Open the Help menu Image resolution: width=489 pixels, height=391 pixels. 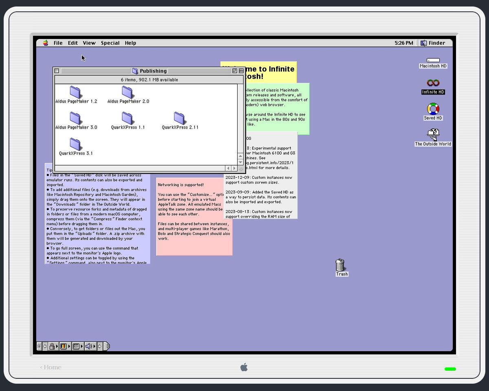click(130, 43)
